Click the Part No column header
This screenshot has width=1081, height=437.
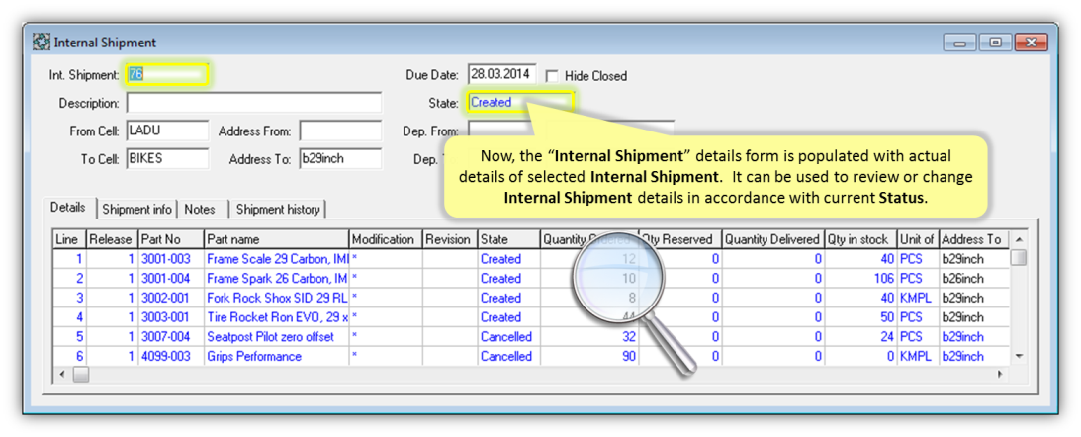click(171, 239)
